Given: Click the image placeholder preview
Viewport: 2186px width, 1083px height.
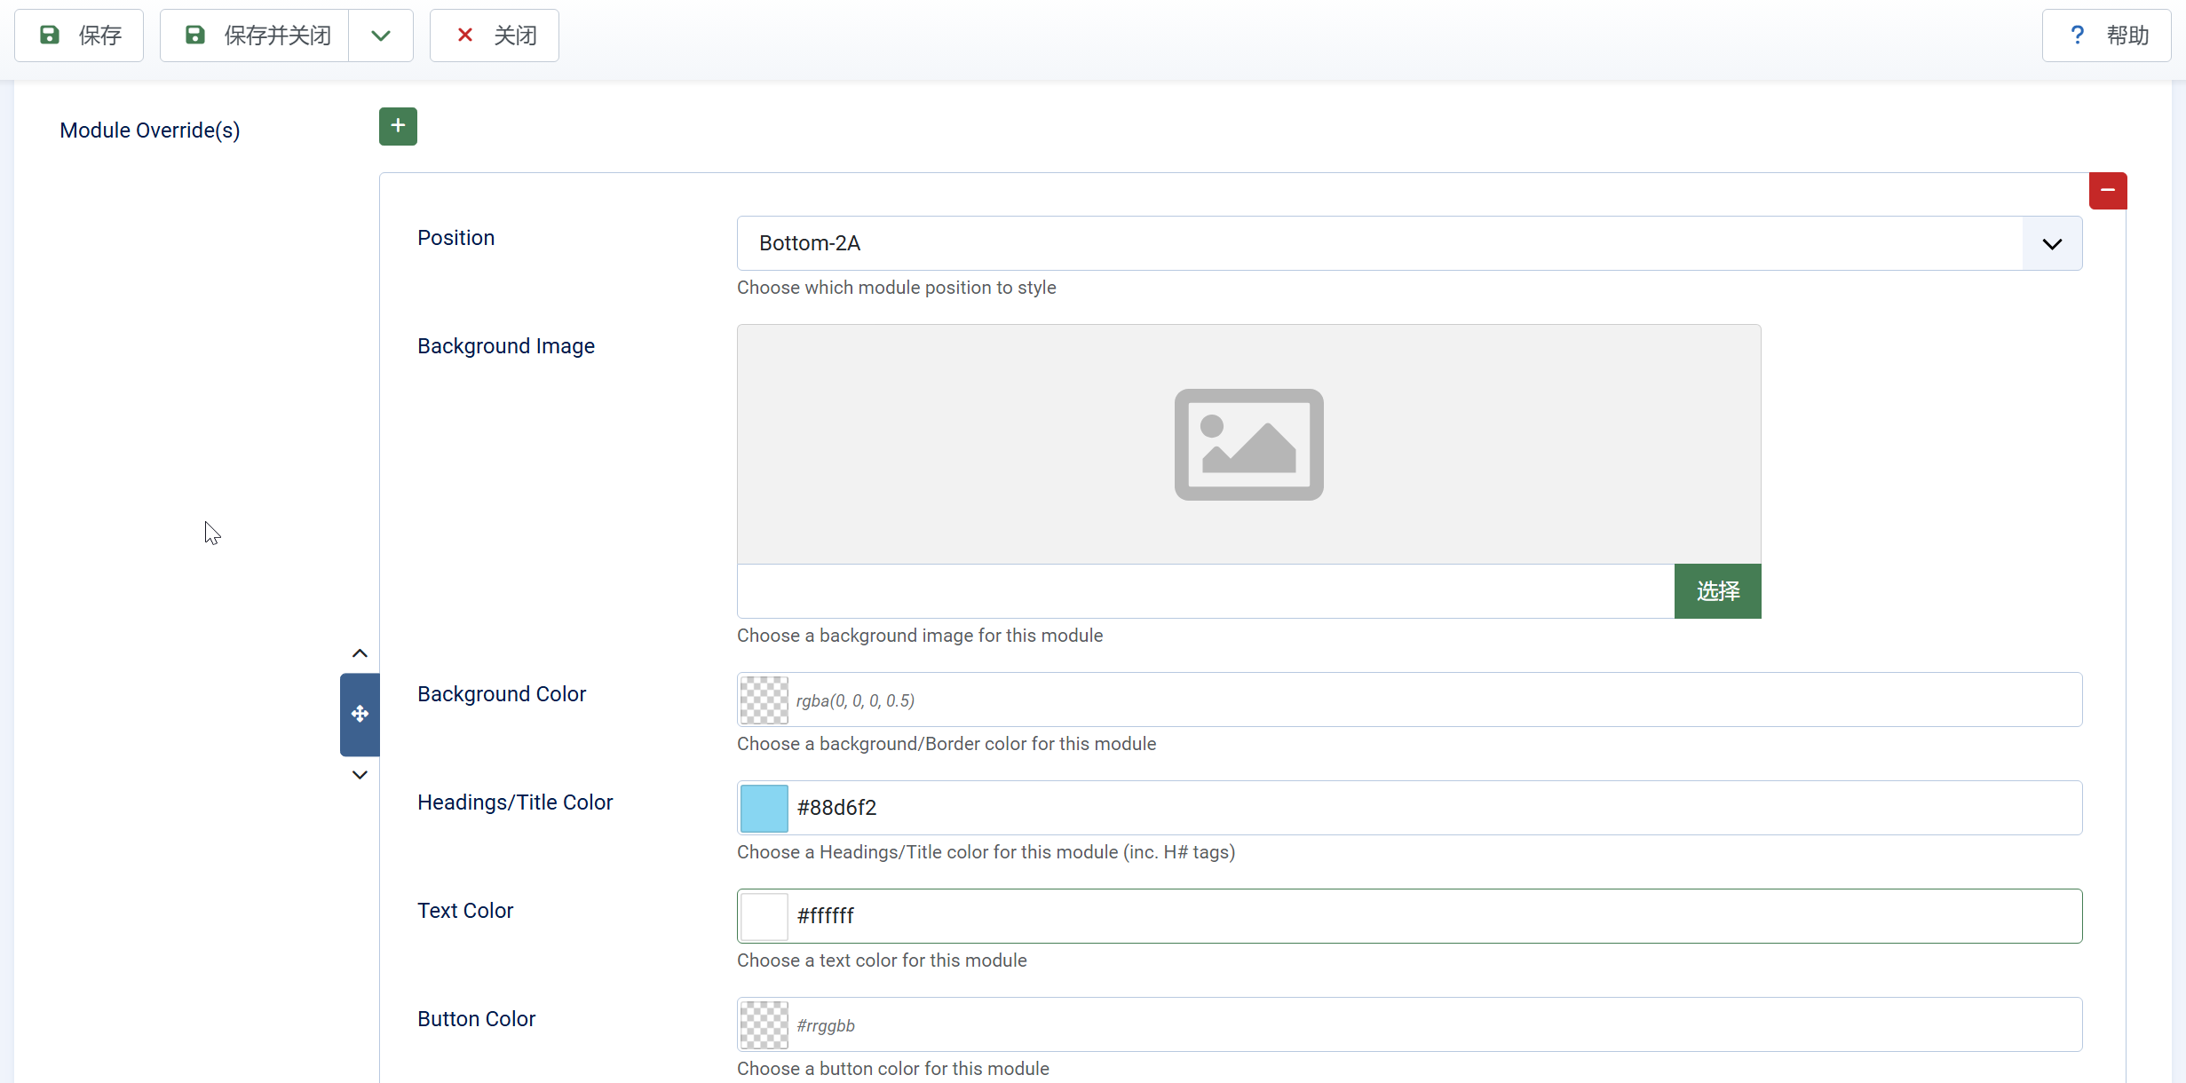Looking at the screenshot, I should [1248, 444].
